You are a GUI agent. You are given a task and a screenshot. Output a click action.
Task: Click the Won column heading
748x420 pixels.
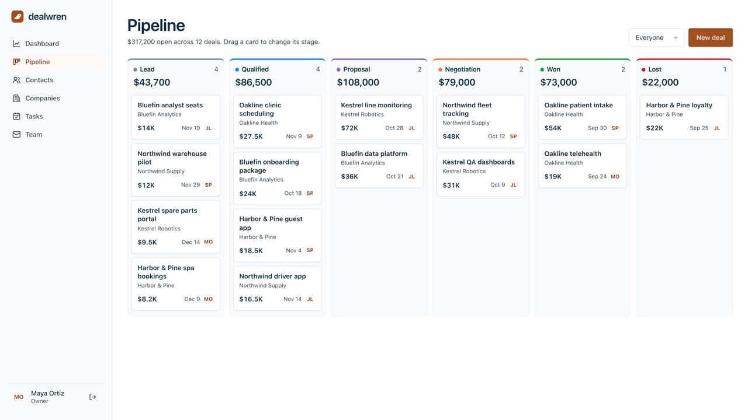[x=553, y=69]
